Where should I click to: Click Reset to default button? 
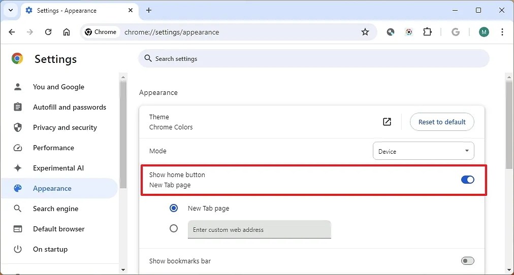coord(442,122)
